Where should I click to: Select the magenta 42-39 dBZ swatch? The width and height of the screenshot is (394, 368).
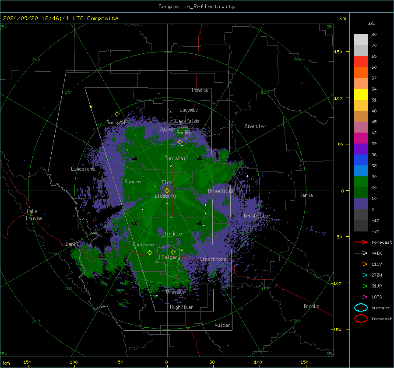tap(361, 138)
